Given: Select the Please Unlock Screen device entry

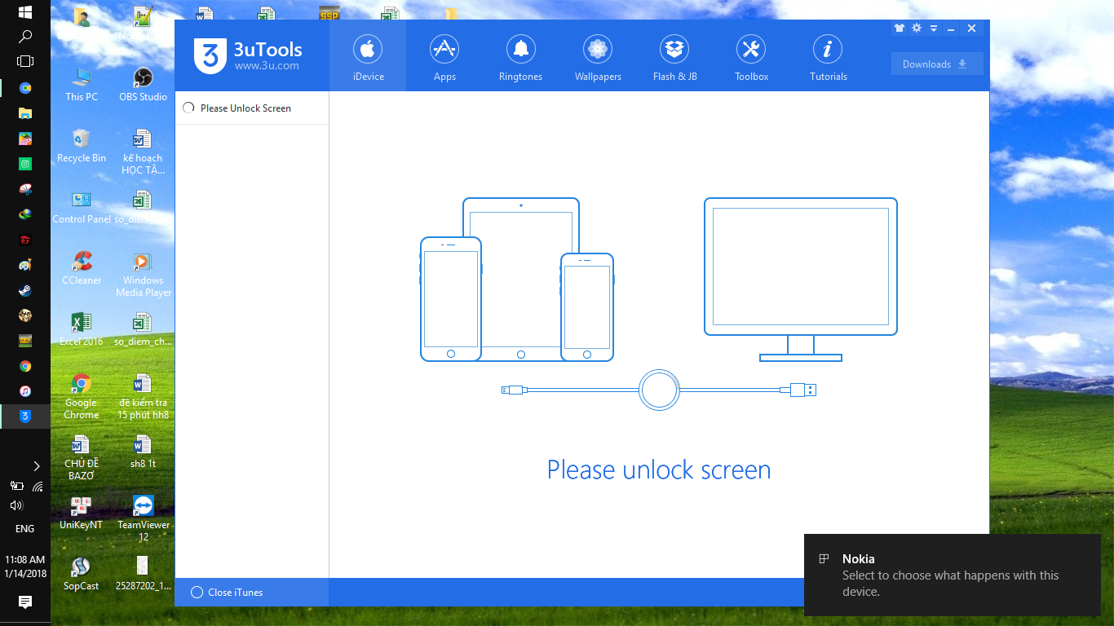Looking at the screenshot, I should [x=245, y=108].
